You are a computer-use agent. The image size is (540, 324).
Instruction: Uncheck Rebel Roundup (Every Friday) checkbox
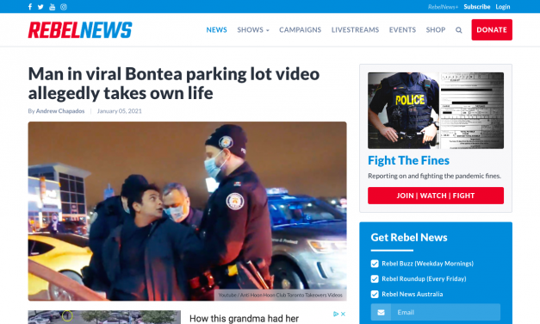click(x=375, y=279)
